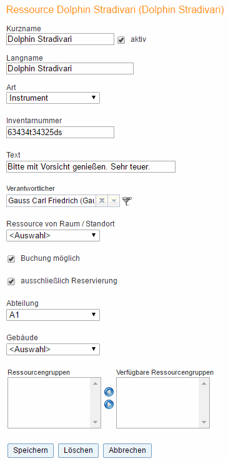This screenshot has width=228, height=461.
Task: Expand the Verantwortlicher combo box arrow
Action: pos(114,201)
